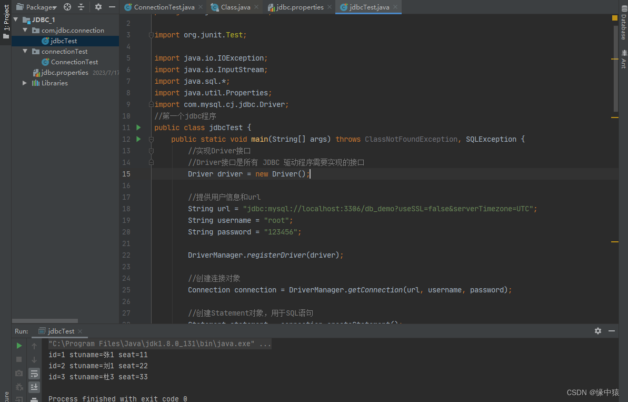The height and width of the screenshot is (402, 628).
Task: Collapse the connectionTest package
Action: coord(25,51)
